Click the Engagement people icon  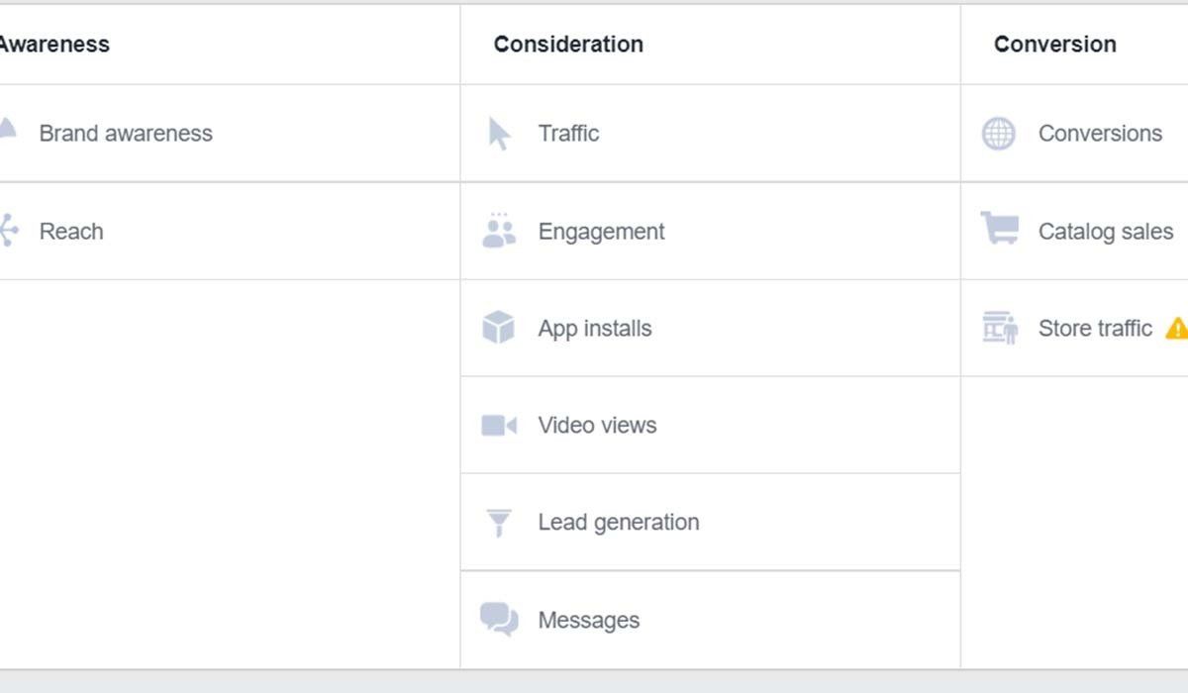[x=499, y=232]
